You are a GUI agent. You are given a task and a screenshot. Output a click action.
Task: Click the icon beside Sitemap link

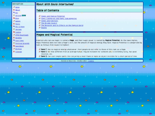pyautogui.click(x=14, y=52)
